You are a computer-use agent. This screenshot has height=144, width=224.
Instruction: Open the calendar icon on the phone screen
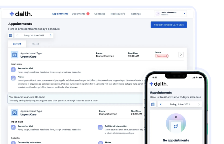tap(153, 104)
